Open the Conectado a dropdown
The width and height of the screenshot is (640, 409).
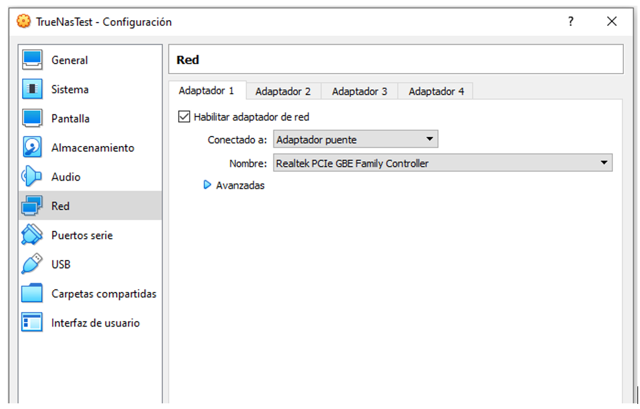pyautogui.click(x=355, y=140)
